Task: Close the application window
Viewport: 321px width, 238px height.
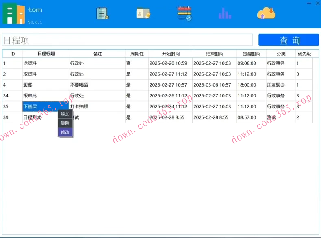Action: [317, 2]
